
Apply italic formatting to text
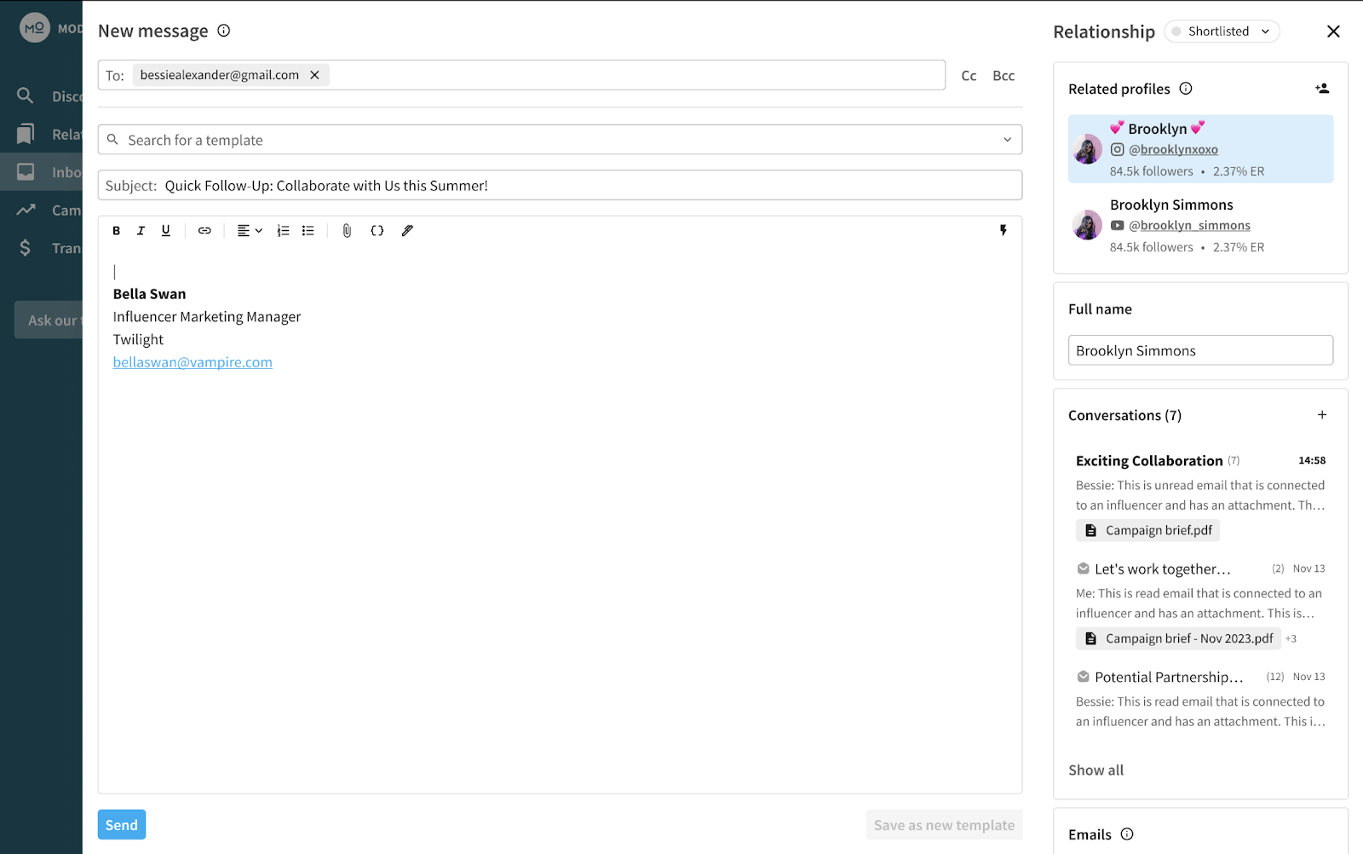[x=141, y=231]
